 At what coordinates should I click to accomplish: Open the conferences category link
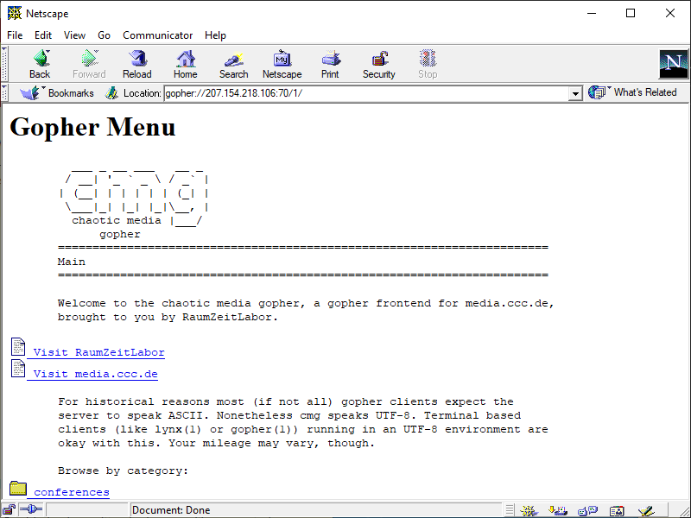72,492
